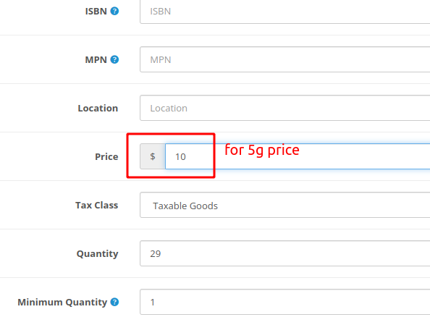Focus the MPN input field
This screenshot has width=430, height=325.
pyautogui.click(x=285, y=59)
